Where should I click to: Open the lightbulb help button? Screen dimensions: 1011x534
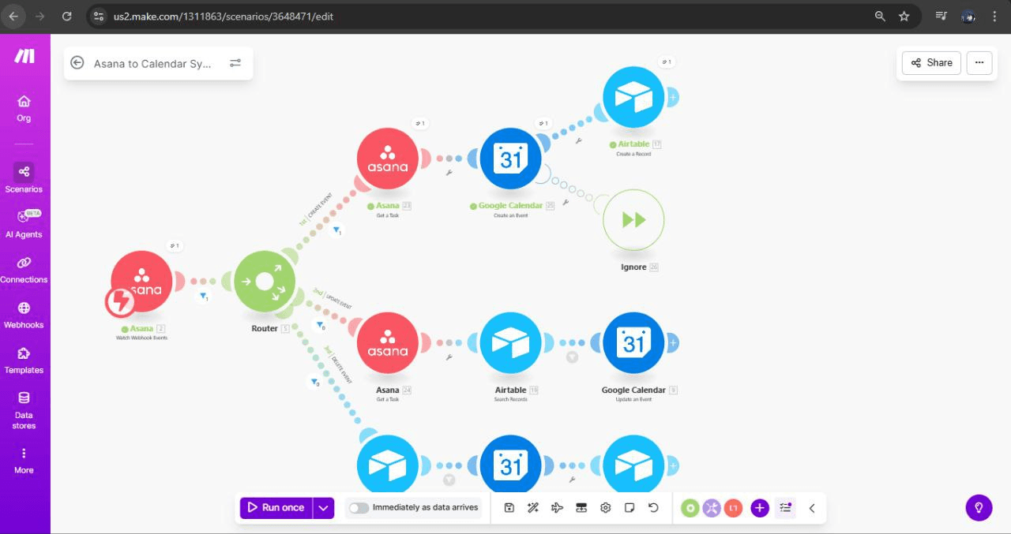click(979, 508)
